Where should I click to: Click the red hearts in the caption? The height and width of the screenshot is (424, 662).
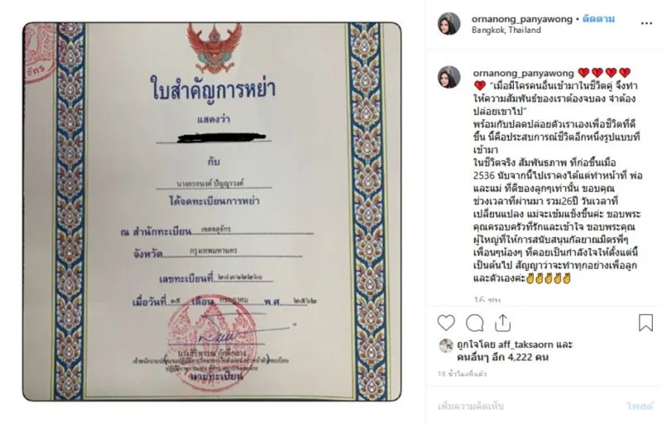604,73
